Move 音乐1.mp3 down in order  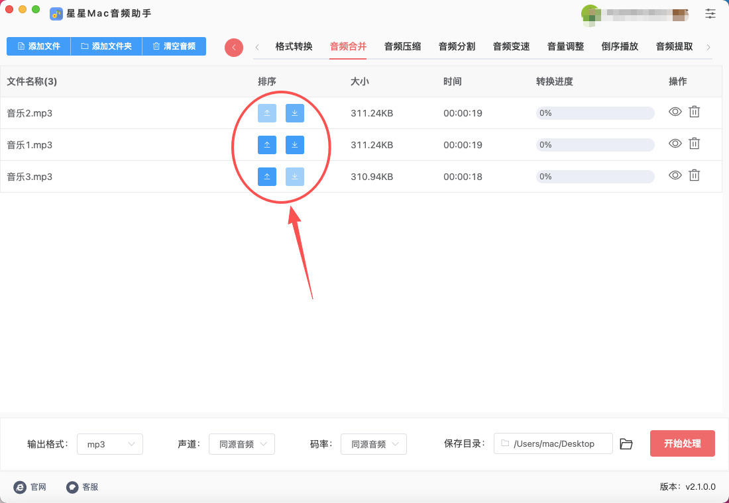coord(295,144)
